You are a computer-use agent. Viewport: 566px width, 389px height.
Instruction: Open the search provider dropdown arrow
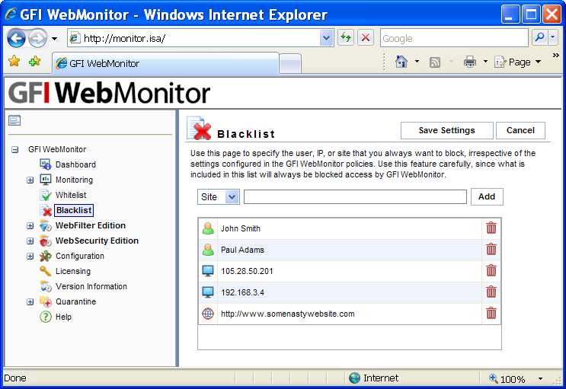coord(553,37)
